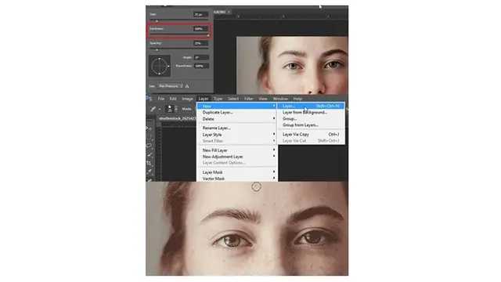This screenshot has height=282, width=501.
Task: Expand the Vector Mask submenu
Action: tap(236, 179)
